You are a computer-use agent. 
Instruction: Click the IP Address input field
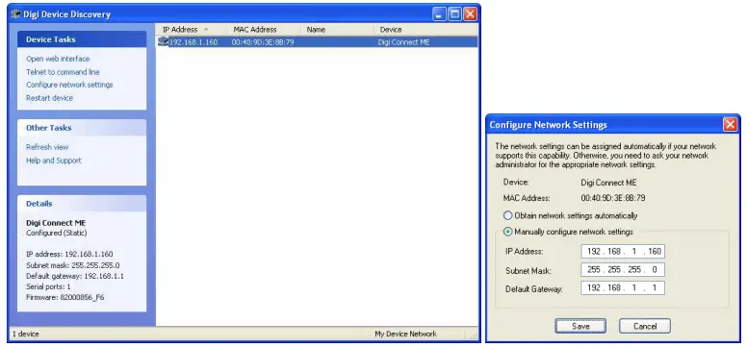(x=623, y=251)
